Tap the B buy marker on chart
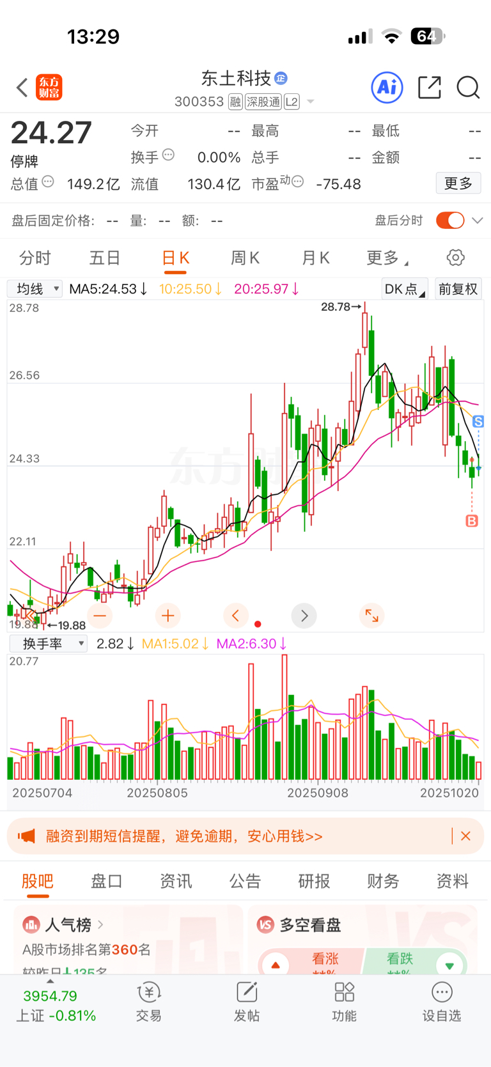Viewport: 491px width, 1067px height. pyautogui.click(x=472, y=521)
